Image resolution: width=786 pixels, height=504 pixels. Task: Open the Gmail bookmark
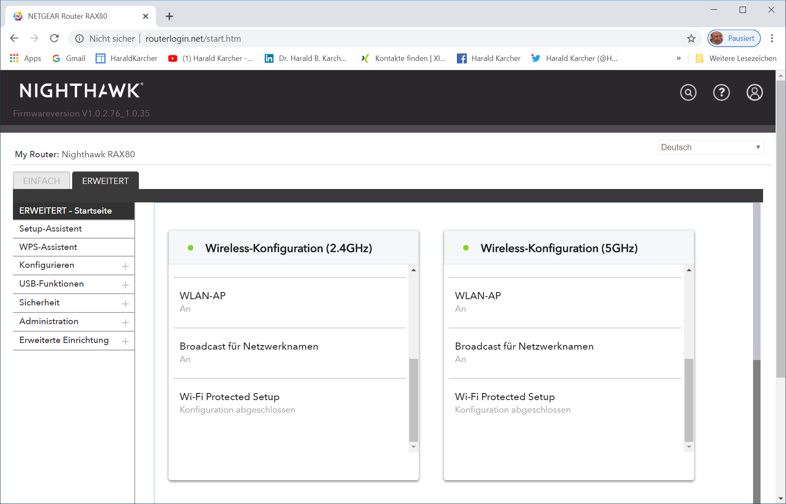tap(69, 58)
